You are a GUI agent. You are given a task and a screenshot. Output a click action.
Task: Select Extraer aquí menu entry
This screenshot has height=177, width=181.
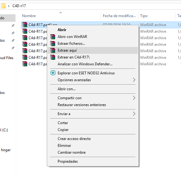(x=93, y=50)
